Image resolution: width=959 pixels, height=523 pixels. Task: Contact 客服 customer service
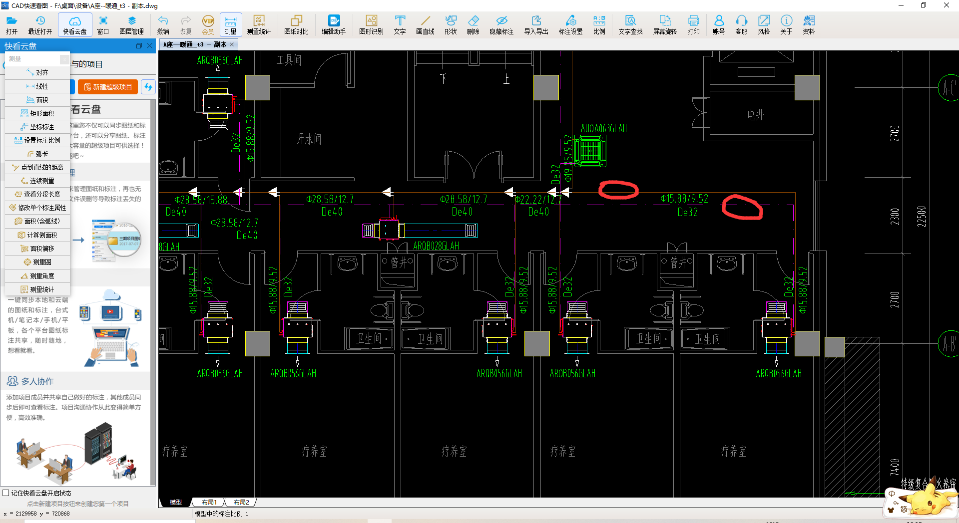(x=741, y=25)
